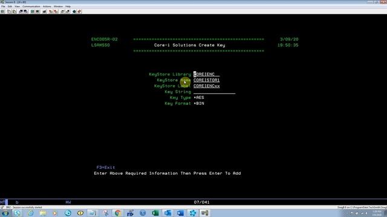This screenshot has height=217, width=387.
Task: Click the Record macro toolbar icon
Action: [x=51, y=11]
